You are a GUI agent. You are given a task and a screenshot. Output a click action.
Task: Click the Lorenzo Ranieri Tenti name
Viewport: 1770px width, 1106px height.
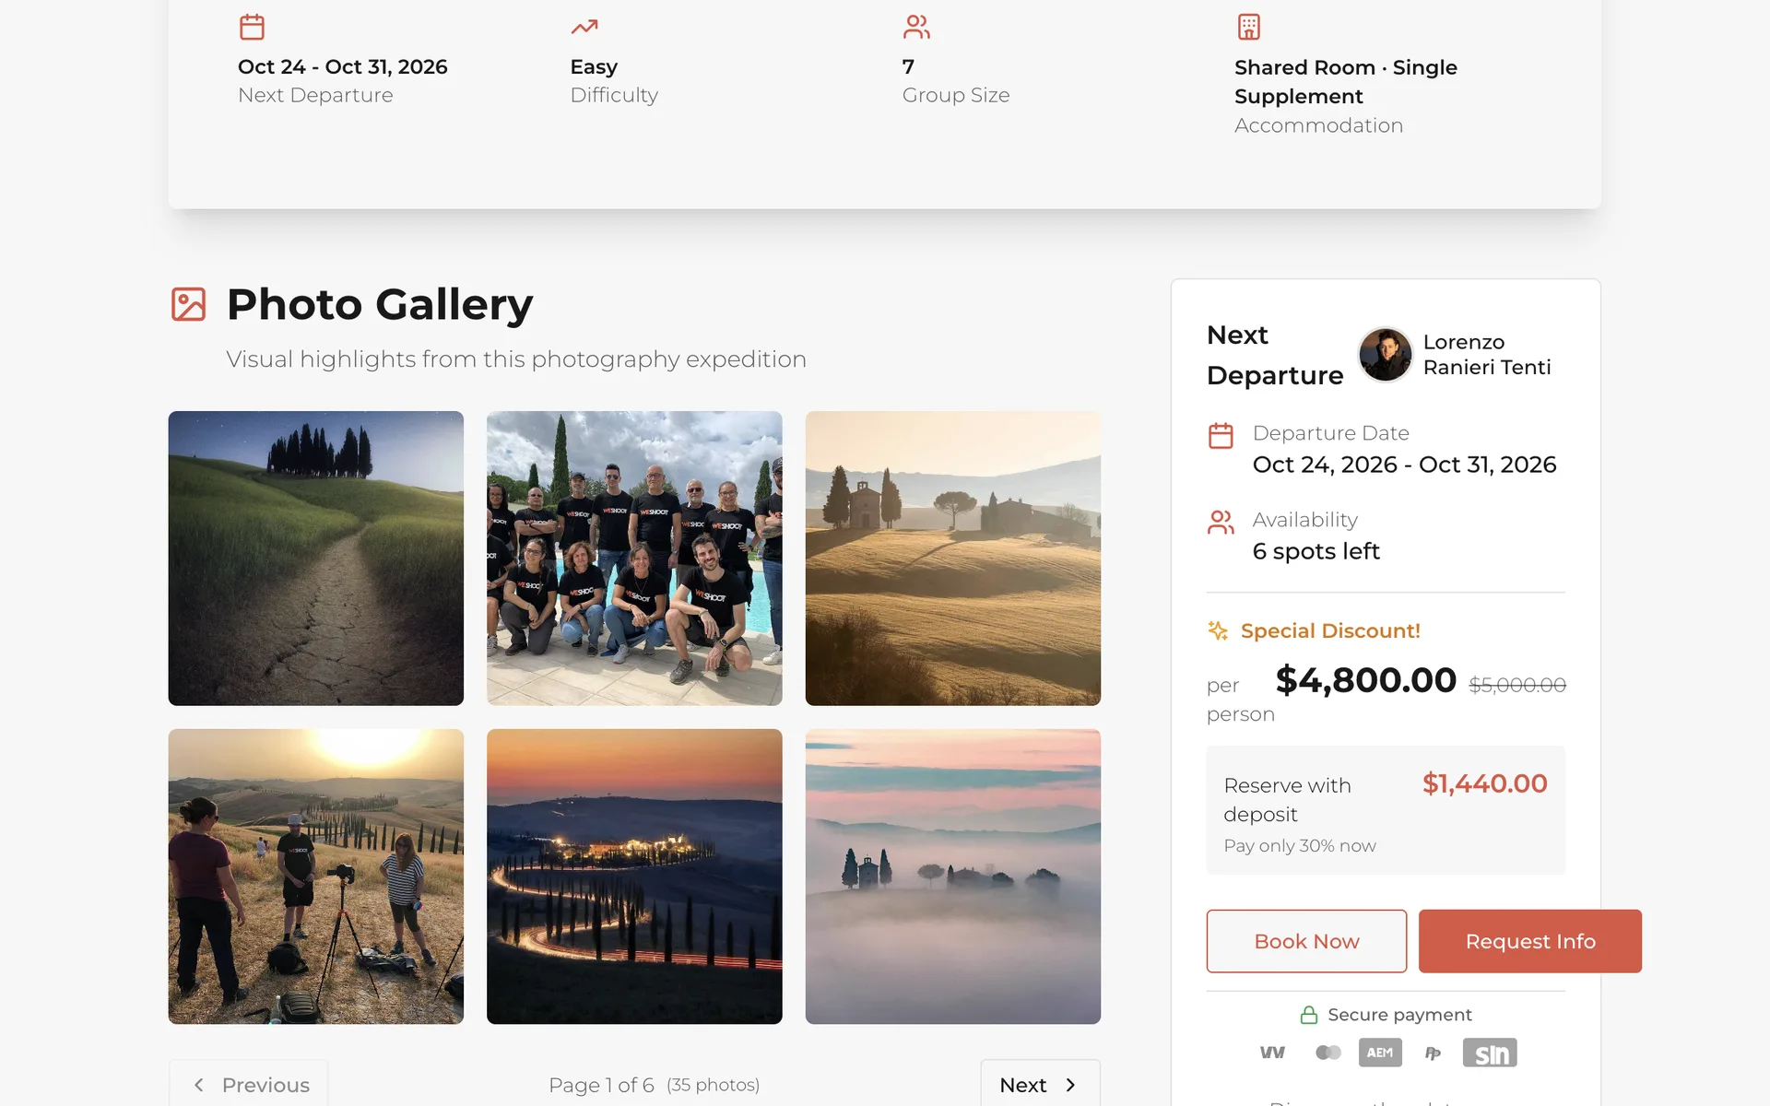1487,355
